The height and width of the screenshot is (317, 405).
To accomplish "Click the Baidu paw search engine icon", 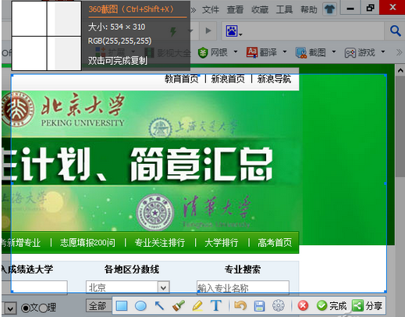I will pyautogui.click(x=232, y=31).
